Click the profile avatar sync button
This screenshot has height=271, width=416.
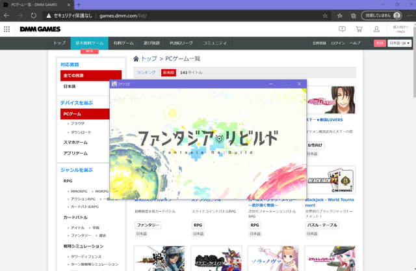tap(382, 16)
